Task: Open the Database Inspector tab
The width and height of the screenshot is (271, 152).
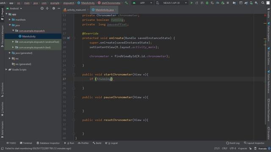Action: coord(48,143)
